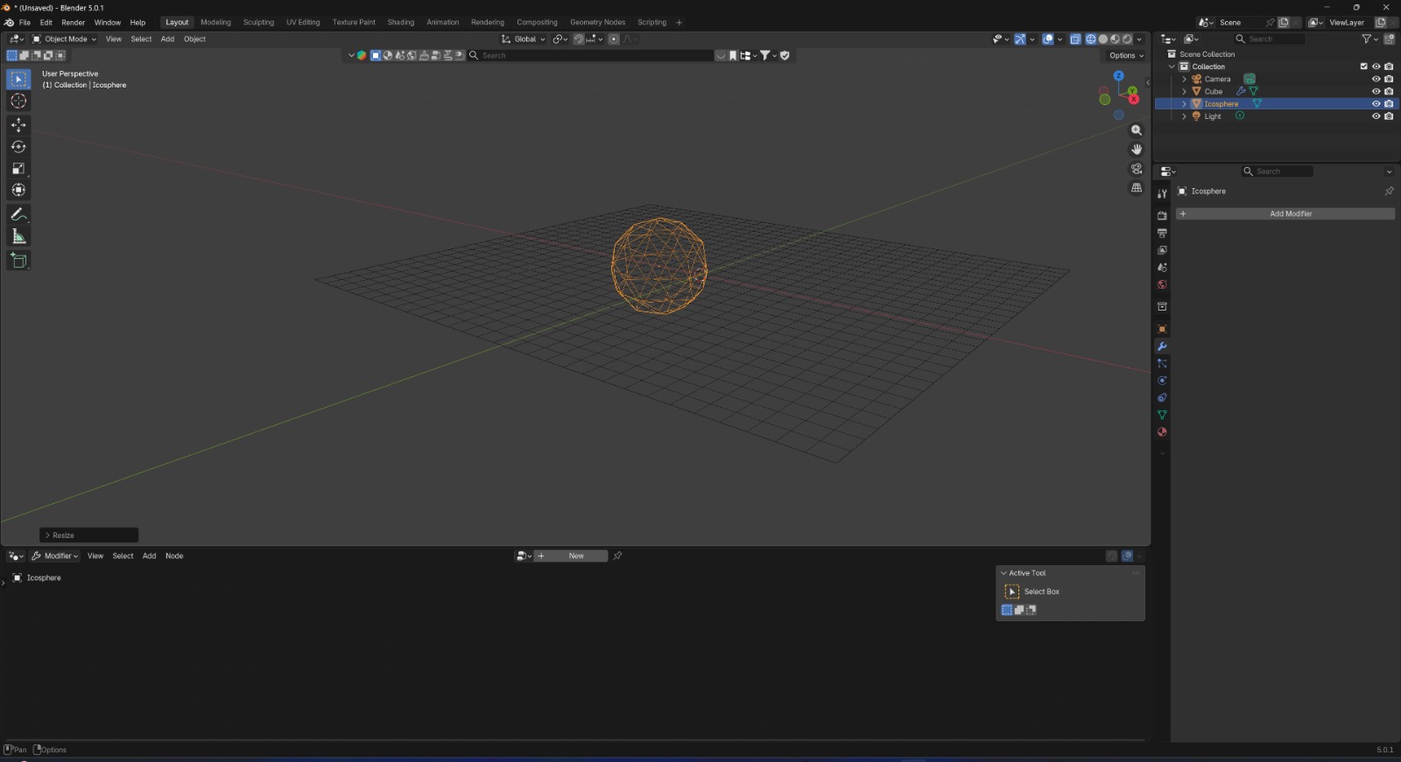Open the Render menu
This screenshot has height=762, width=1401.
point(73,23)
